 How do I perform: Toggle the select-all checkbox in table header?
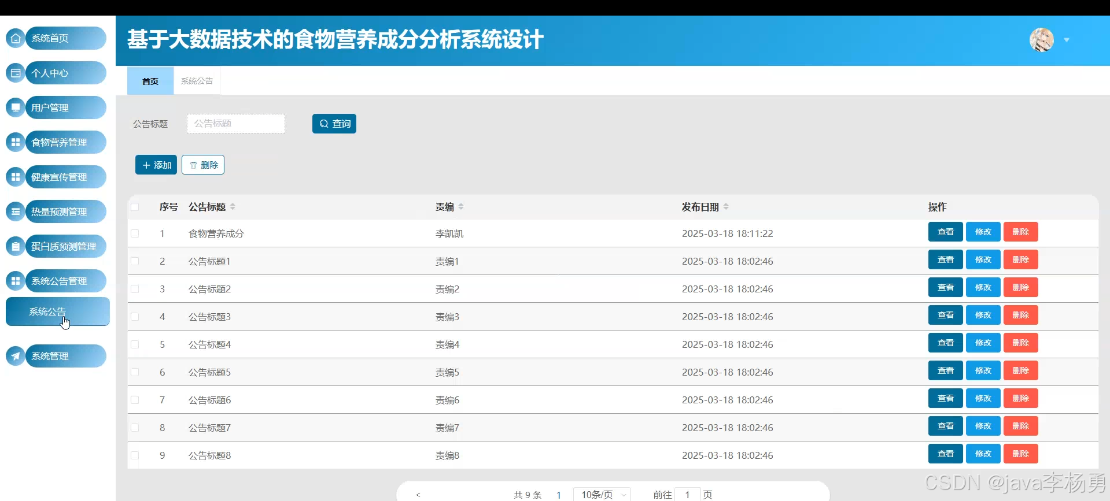(135, 207)
